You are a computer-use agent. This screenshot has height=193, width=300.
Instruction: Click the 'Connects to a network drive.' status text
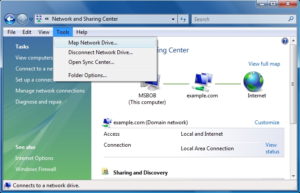click(46, 186)
